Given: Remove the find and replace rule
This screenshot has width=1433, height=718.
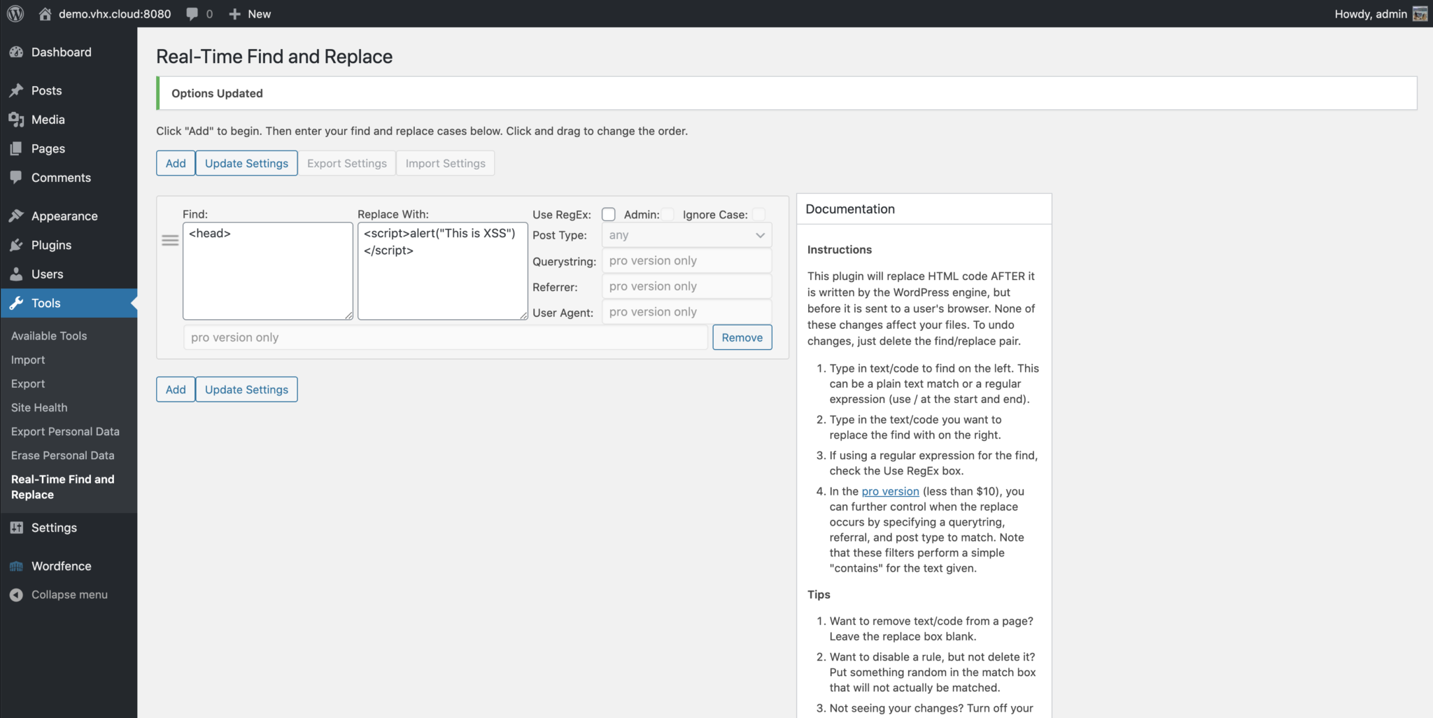Looking at the screenshot, I should pyautogui.click(x=742, y=337).
